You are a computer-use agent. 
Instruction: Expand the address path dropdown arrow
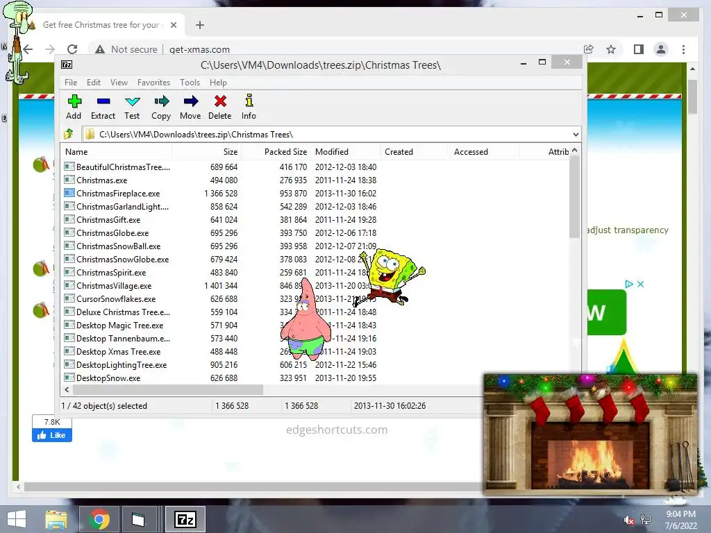point(576,134)
